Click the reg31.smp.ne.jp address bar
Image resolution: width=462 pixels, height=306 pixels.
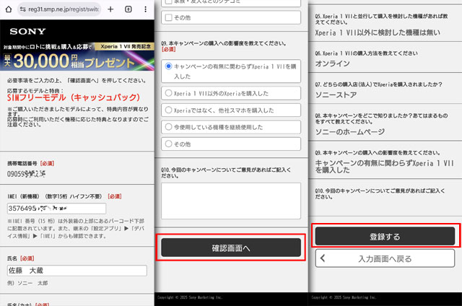pos(59,9)
